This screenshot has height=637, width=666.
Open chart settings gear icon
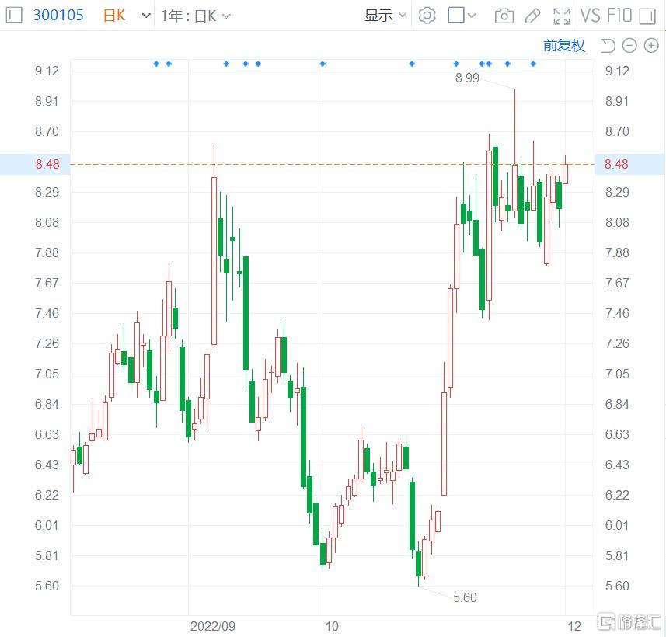427,16
